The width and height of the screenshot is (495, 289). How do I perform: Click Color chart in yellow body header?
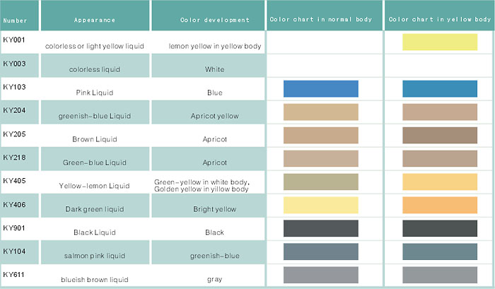pos(439,16)
